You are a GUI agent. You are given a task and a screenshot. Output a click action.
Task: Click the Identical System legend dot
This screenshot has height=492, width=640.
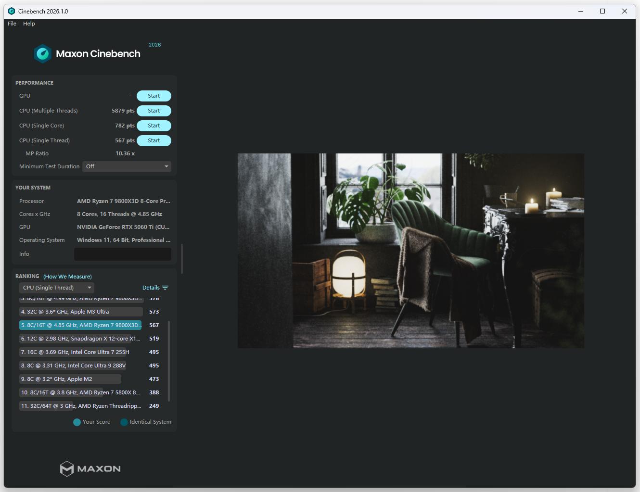[x=124, y=422]
